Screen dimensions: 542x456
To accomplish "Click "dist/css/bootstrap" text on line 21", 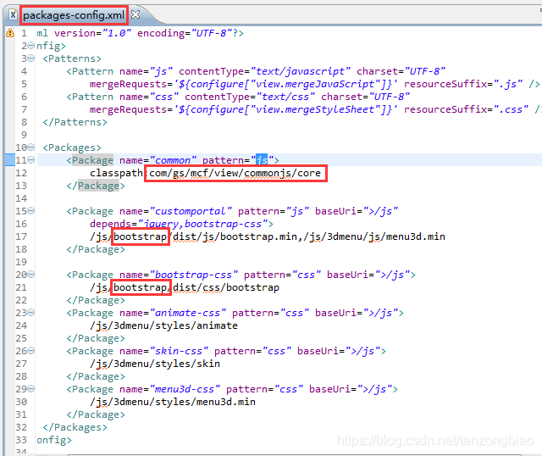I will 226,287.
